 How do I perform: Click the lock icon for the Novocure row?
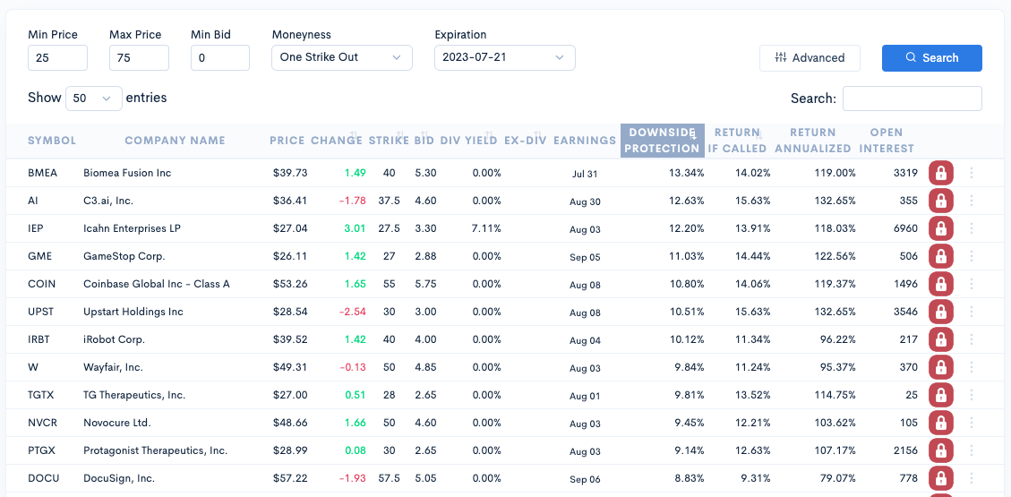[x=941, y=423]
